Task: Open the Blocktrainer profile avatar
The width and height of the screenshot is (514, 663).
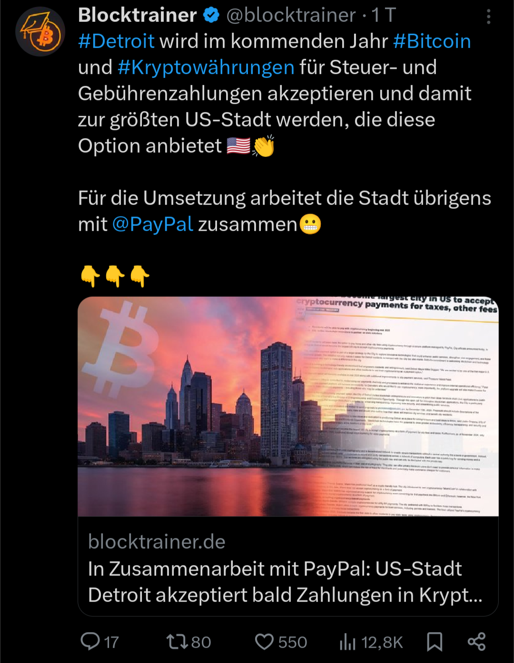Action: click(x=40, y=32)
